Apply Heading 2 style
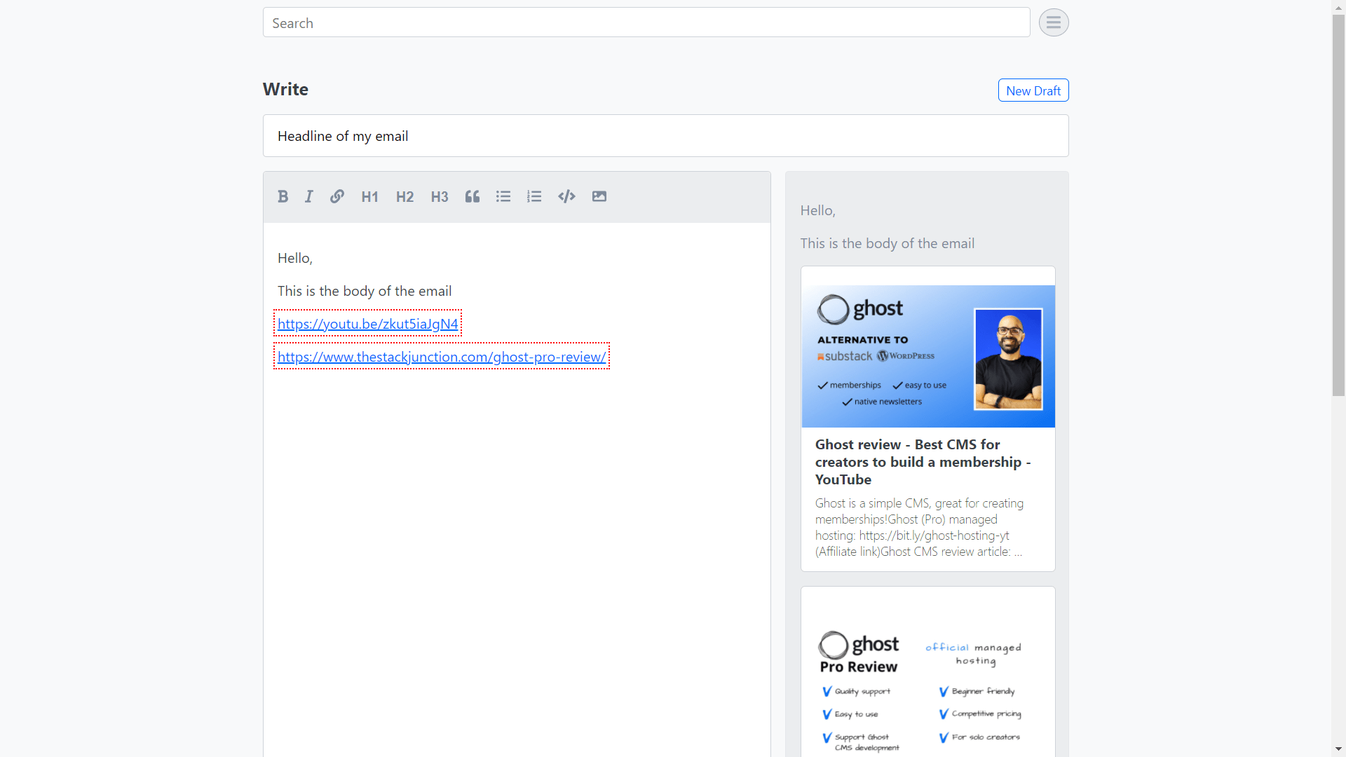 [405, 196]
